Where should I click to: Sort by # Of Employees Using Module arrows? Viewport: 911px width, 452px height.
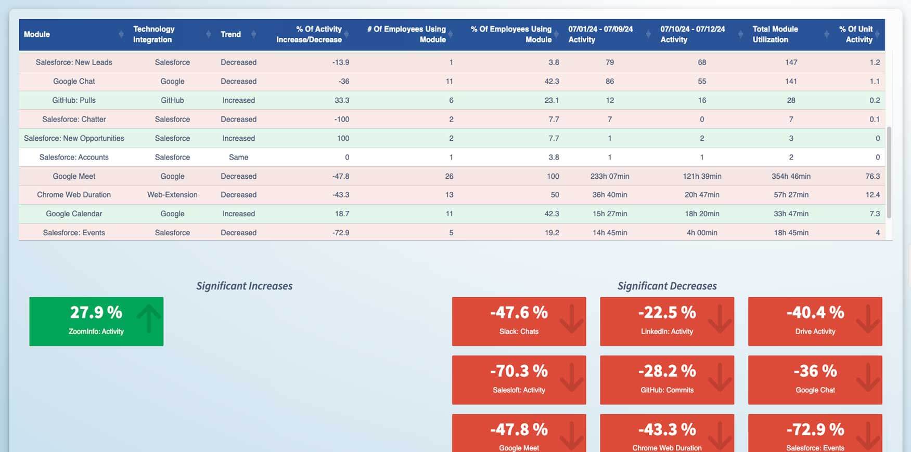(x=450, y=34)
